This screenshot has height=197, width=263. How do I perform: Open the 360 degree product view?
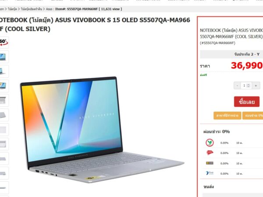4,42
